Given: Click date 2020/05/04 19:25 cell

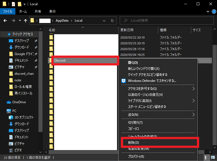Looking at the screenshot, I should [132, 55].
